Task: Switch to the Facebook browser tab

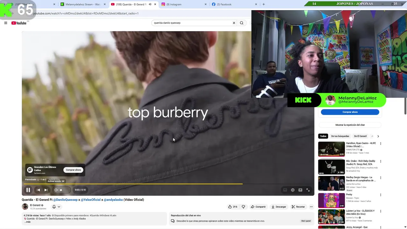Action: click(234, 4)
